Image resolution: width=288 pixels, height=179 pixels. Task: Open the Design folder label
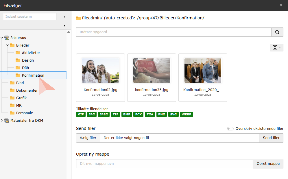coord(28,60)
